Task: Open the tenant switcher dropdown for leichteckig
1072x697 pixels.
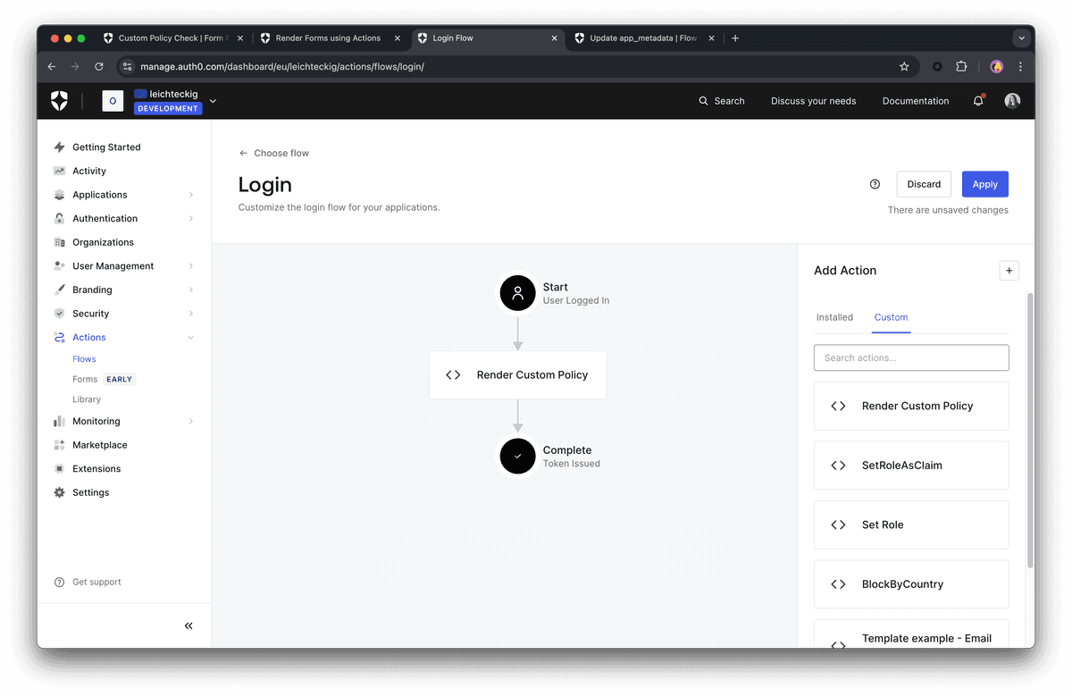Action: (212, 101)
